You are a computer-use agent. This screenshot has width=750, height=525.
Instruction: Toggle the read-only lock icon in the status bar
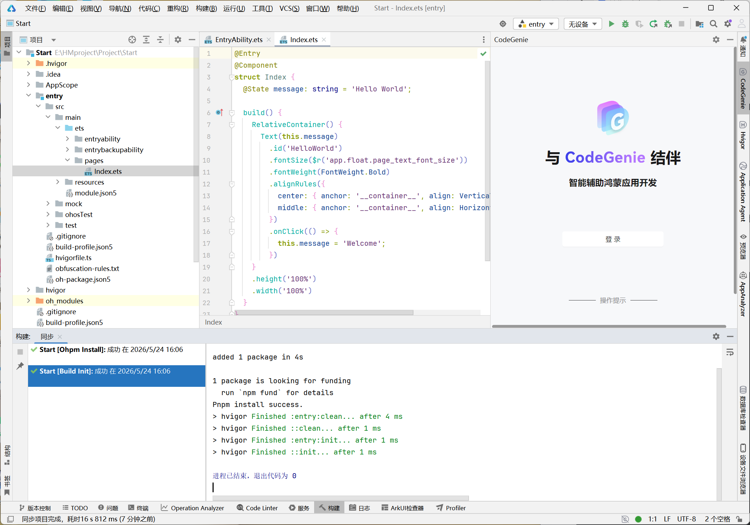pyautogui.click(x=739, y=519)
